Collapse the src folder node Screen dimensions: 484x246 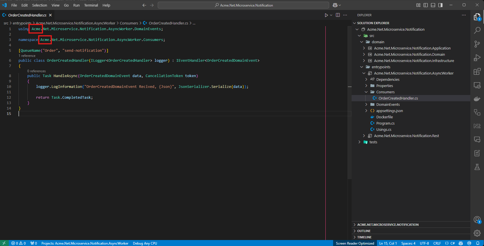tap(359, 36)
